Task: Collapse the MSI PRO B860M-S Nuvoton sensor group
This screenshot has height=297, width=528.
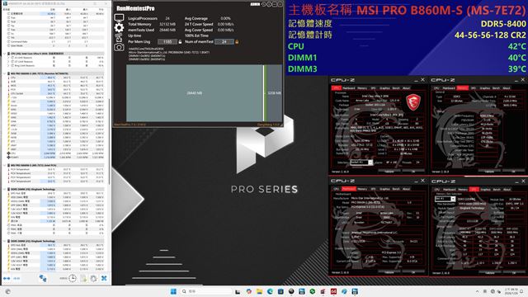Action: pos(4,73)
